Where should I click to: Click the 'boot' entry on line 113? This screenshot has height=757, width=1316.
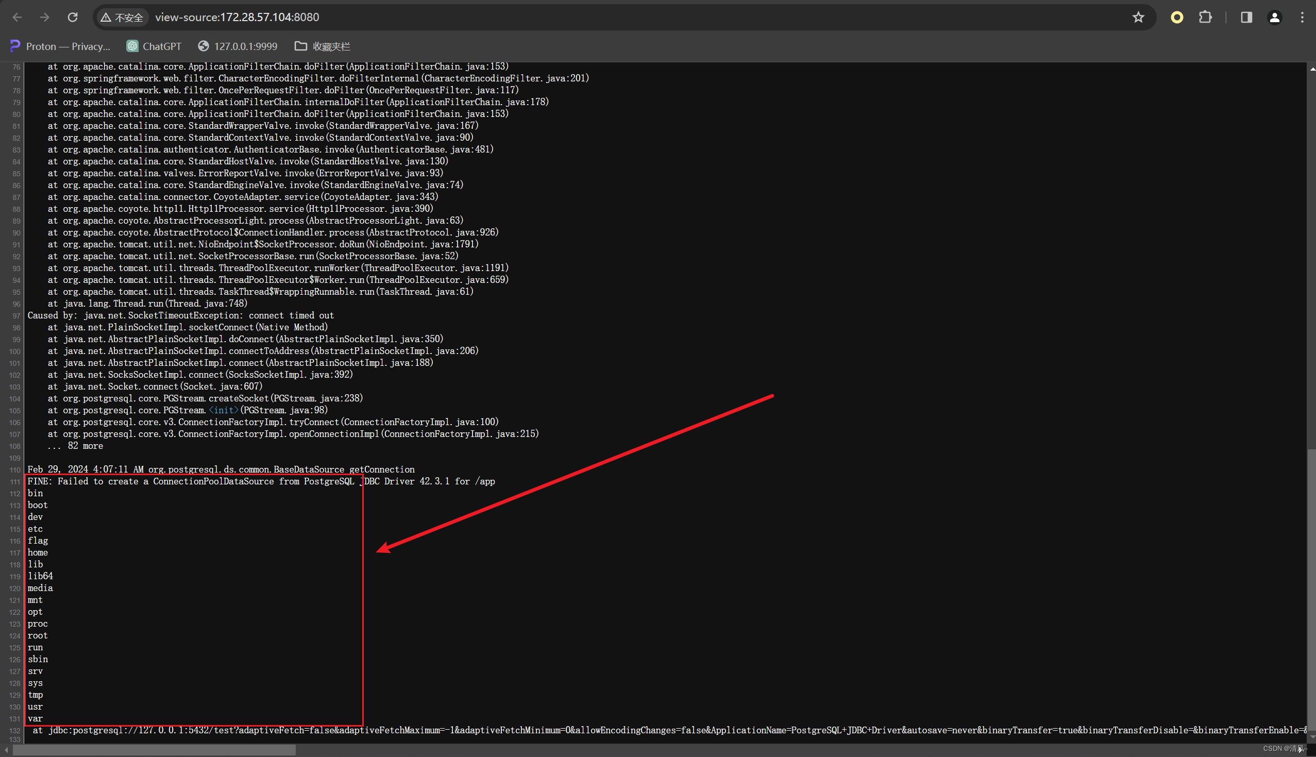(x=38, y=506)
